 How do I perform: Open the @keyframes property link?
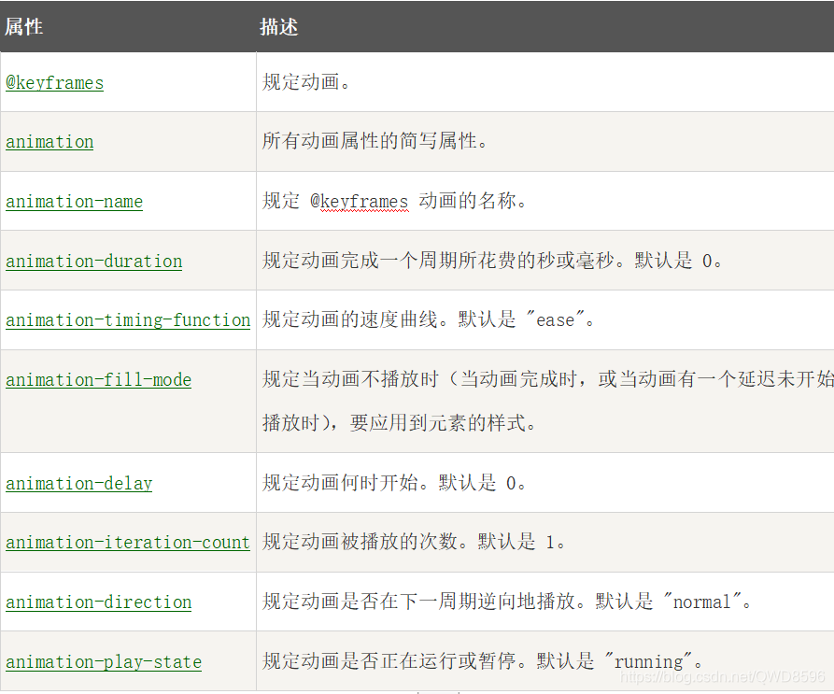pos(55,83)
